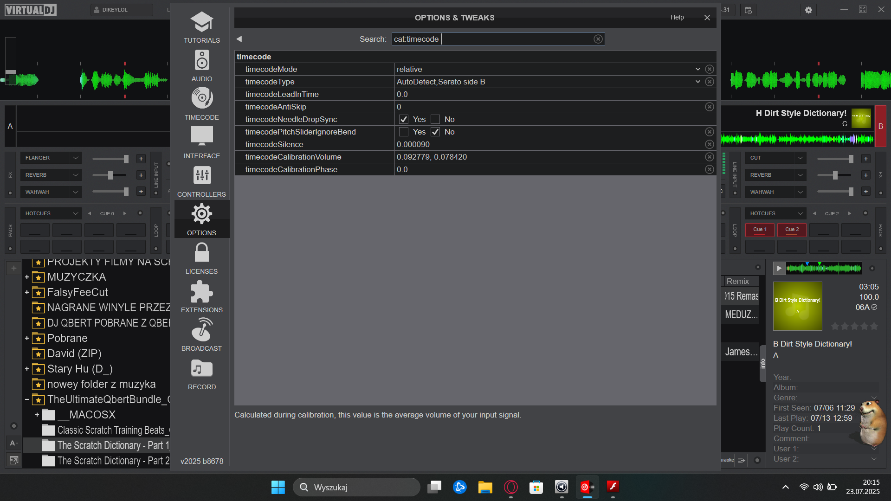Open the FLANGER effect dropdown

[x=51, y=158]
